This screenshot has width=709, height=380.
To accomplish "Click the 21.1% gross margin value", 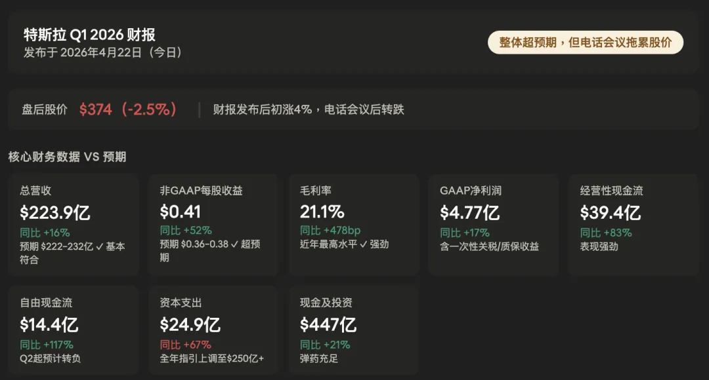I will coord(322,212).
